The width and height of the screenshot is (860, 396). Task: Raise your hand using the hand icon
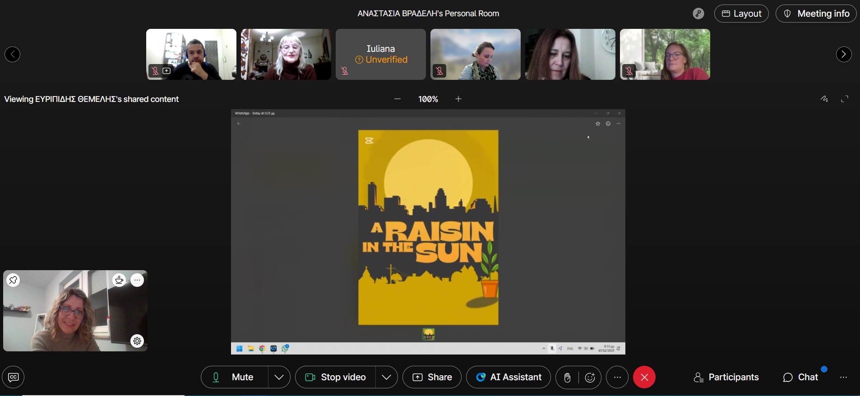click(567, 378)
